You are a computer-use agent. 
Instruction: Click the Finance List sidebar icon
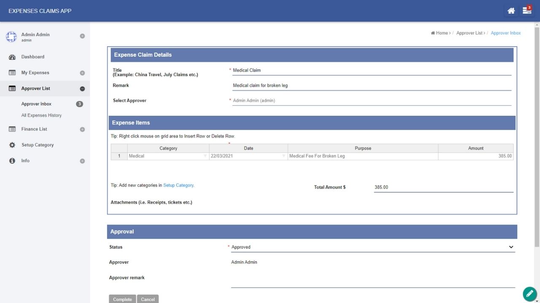pyautogui.click(x=12, y=129)
